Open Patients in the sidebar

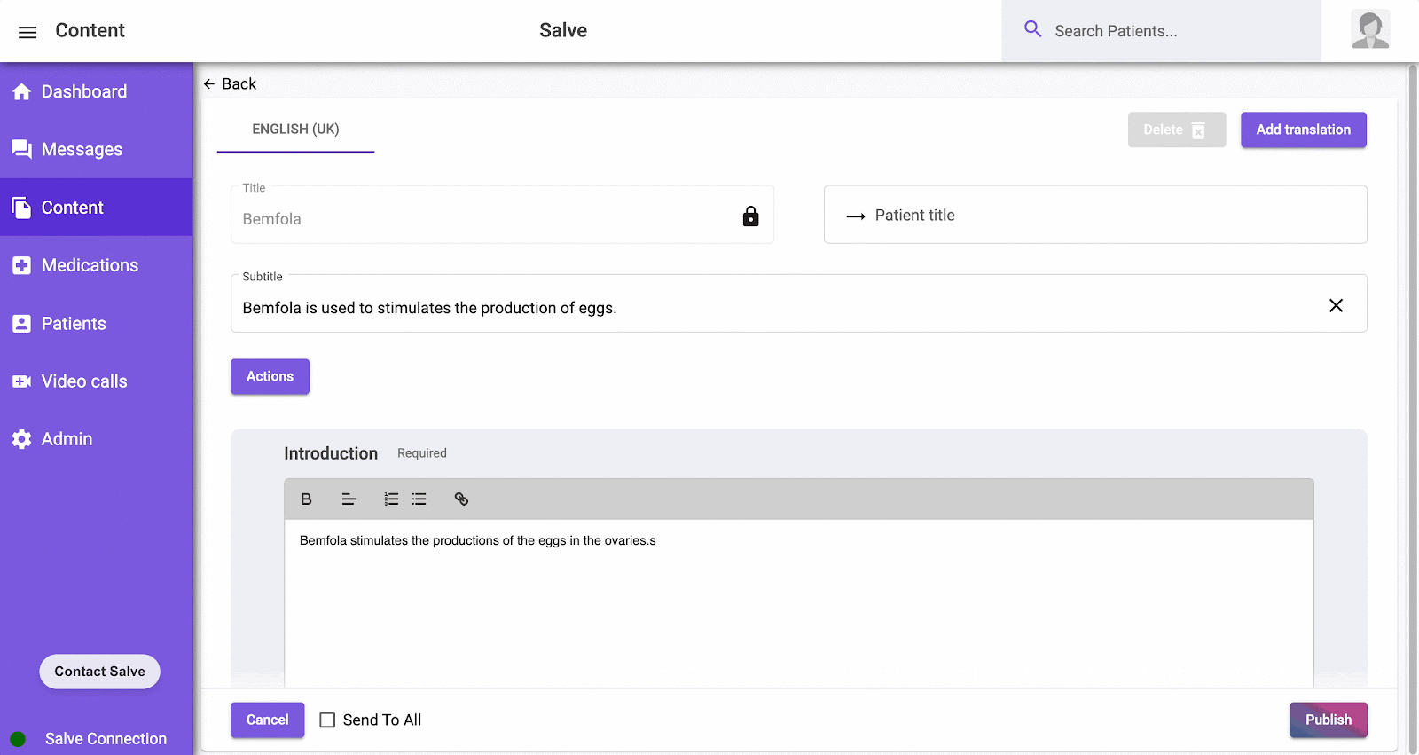coord(96,323)
